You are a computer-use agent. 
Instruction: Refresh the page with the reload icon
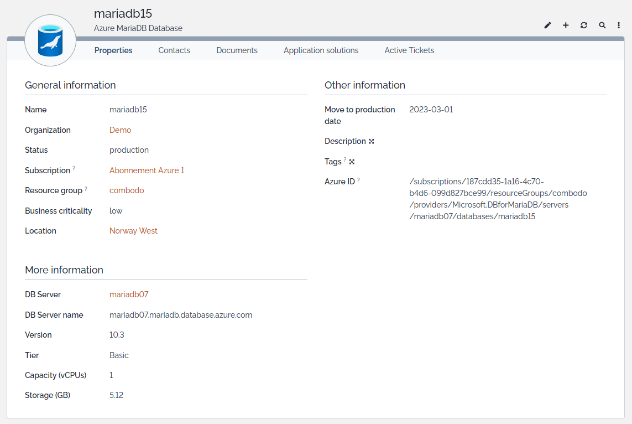[x=584, y=25]
